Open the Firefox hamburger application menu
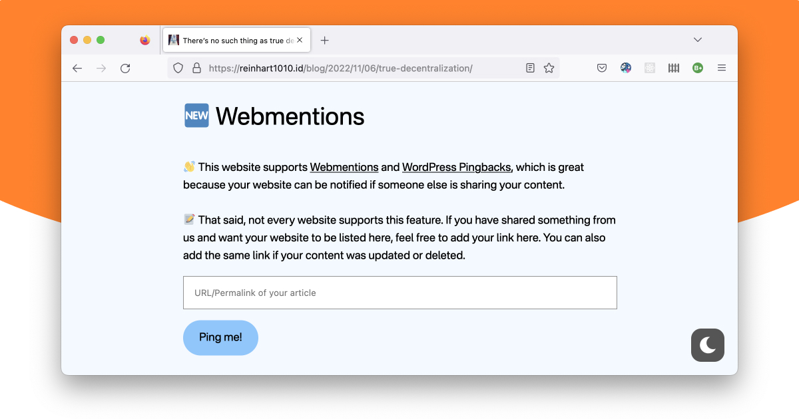 722,68
